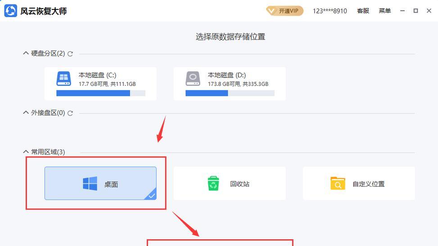
Task: Click the Windows logo desktop icon
Action: (x=90, y=183)
